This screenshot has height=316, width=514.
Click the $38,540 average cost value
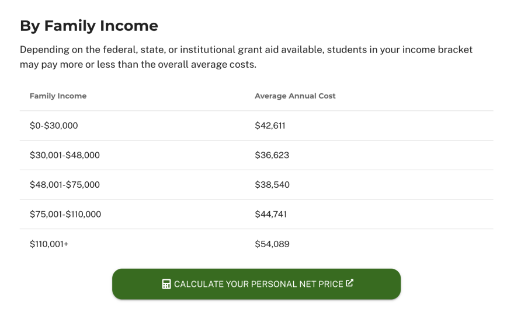pyautogui.click(x=272, y=185)
